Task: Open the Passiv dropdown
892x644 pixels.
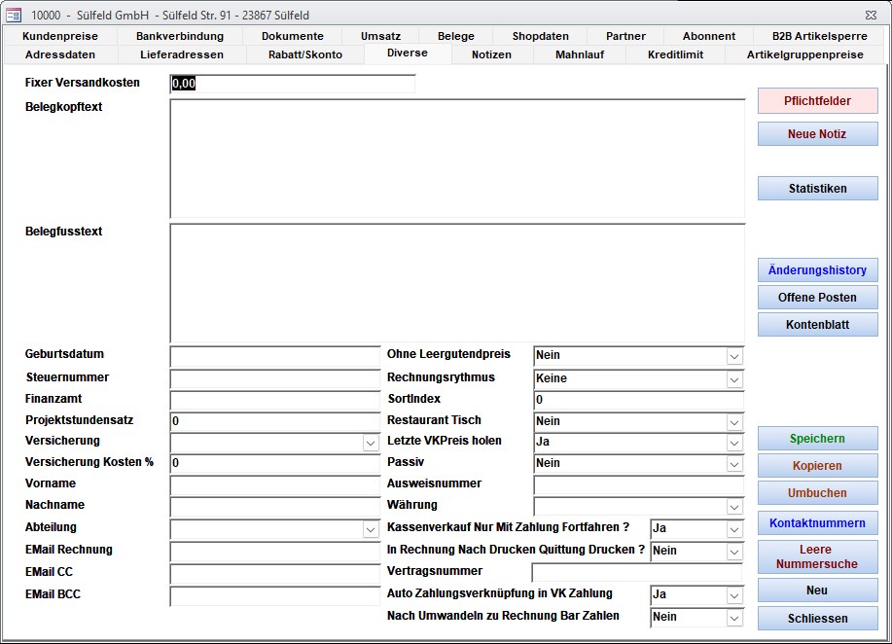Action: (x=734, y=464)
